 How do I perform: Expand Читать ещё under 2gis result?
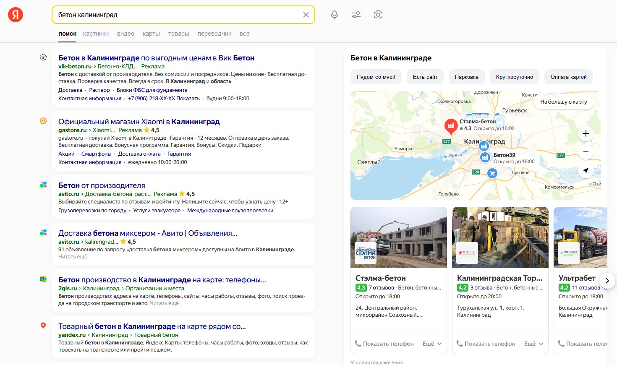[x=164, y=303]
